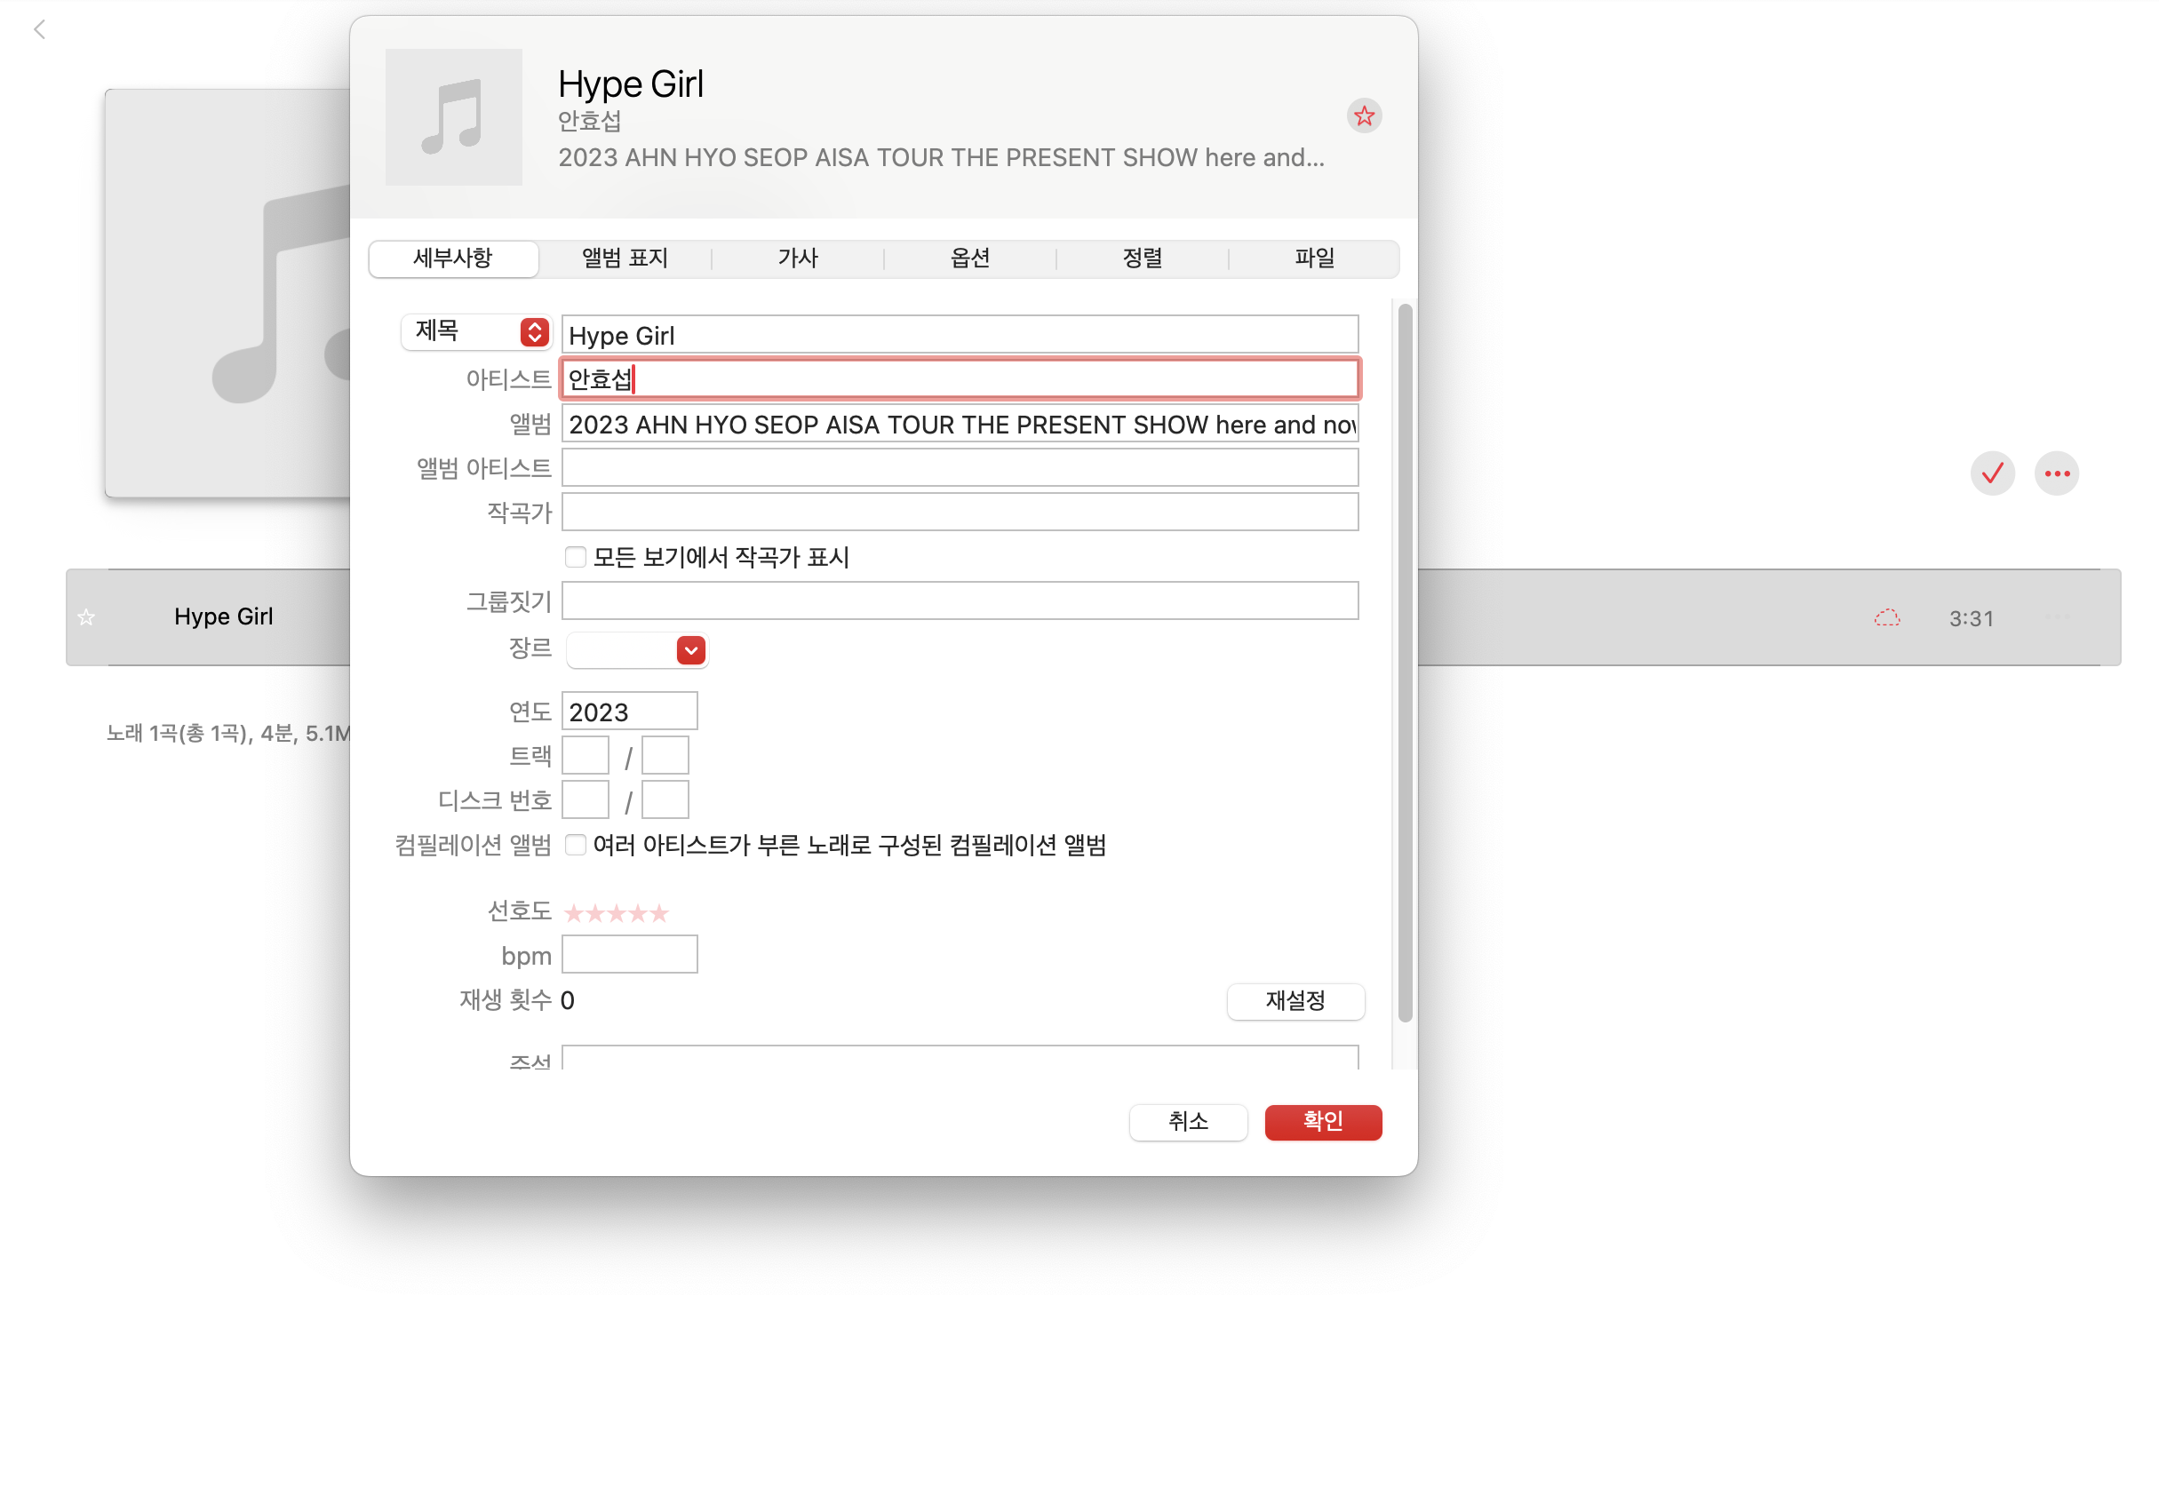
Task: Click the 연도 year input field
Action: pos(629,712)
